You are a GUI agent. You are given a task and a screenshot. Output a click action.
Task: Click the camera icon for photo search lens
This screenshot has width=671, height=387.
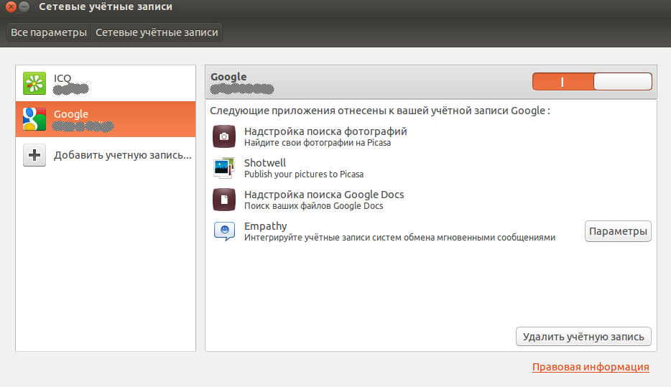(224, 136)
